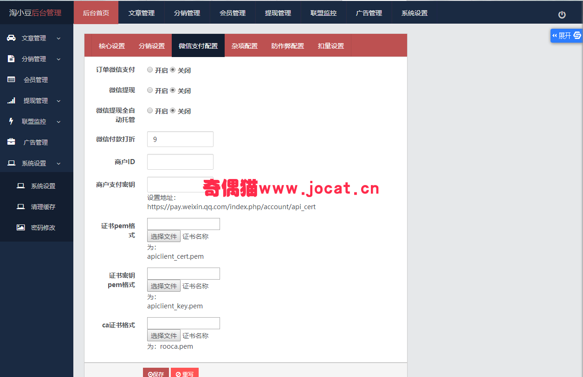Click the document icon beside 分销管理 in sidebar

click(x=11, y=59)
